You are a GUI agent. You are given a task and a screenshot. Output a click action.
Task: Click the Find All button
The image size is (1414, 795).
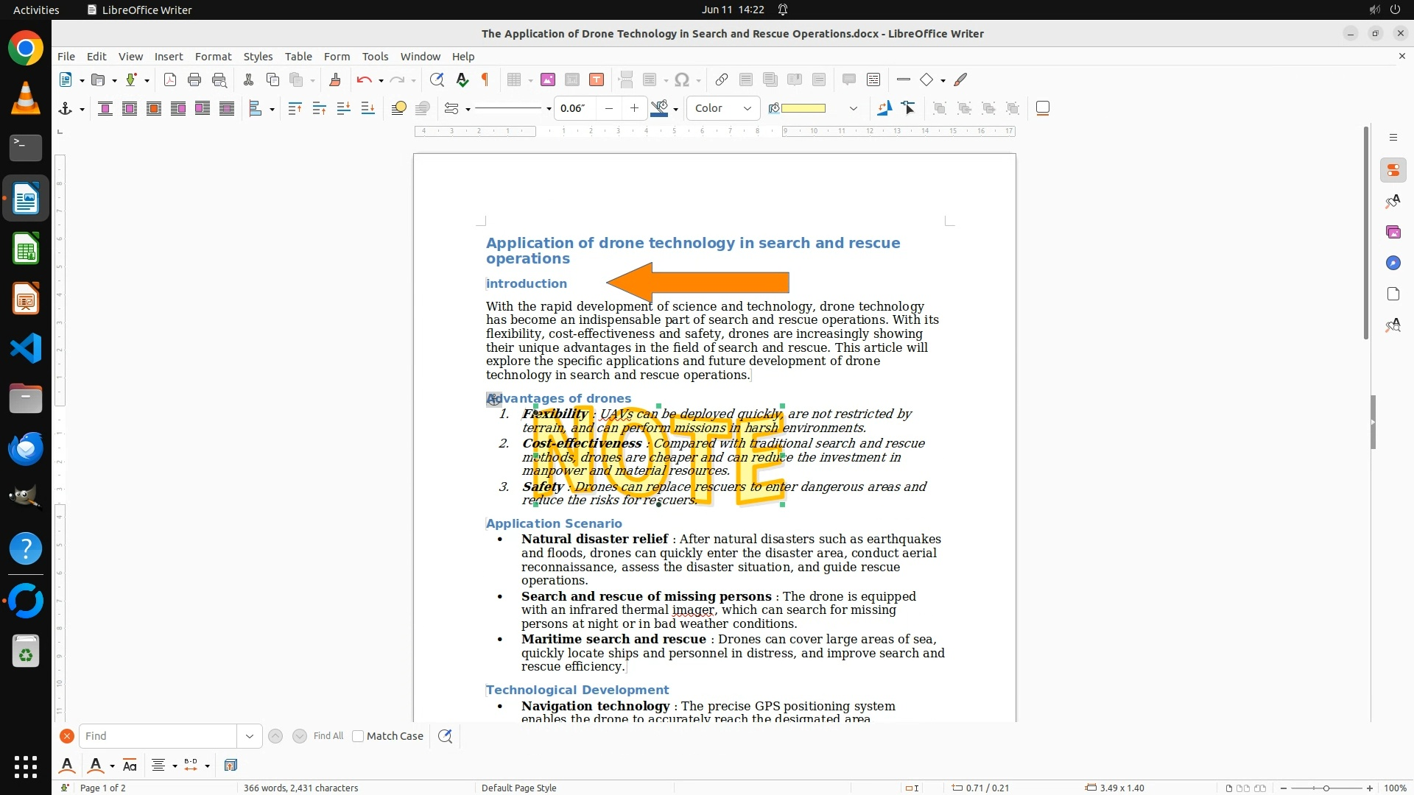pos(328,736)
